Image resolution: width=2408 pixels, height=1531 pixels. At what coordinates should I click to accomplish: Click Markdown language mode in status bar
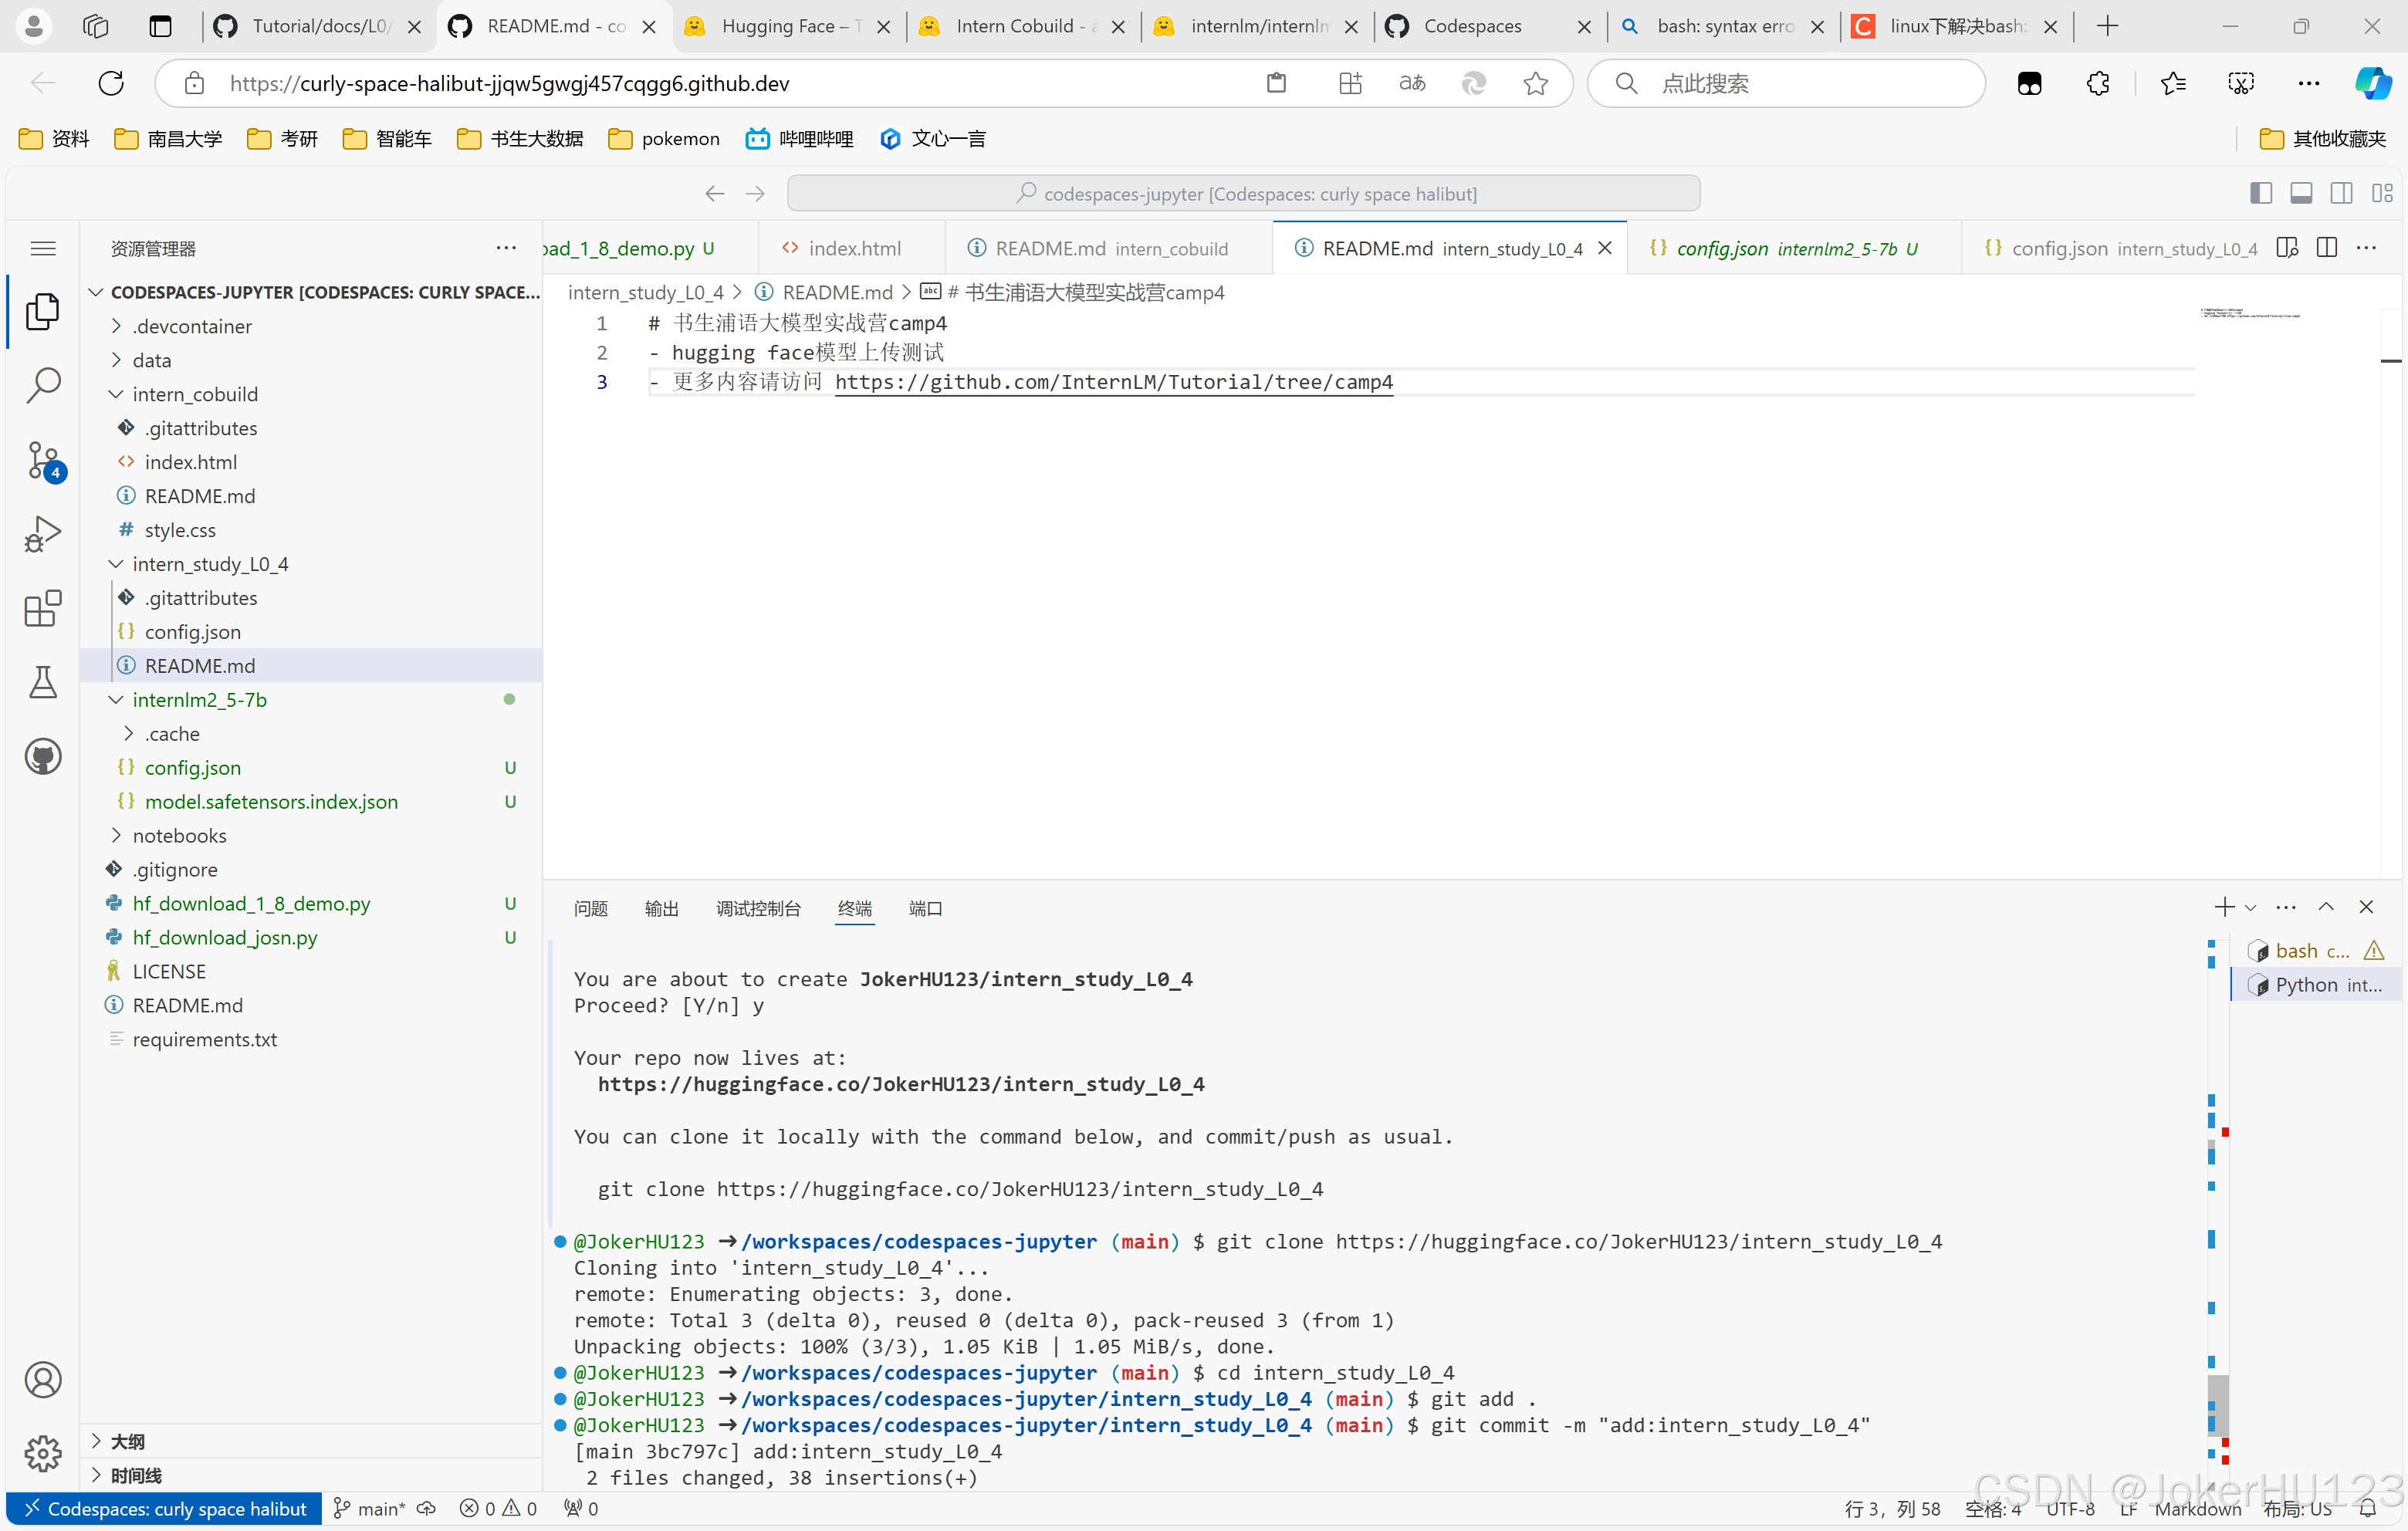coord(2197,1508)
